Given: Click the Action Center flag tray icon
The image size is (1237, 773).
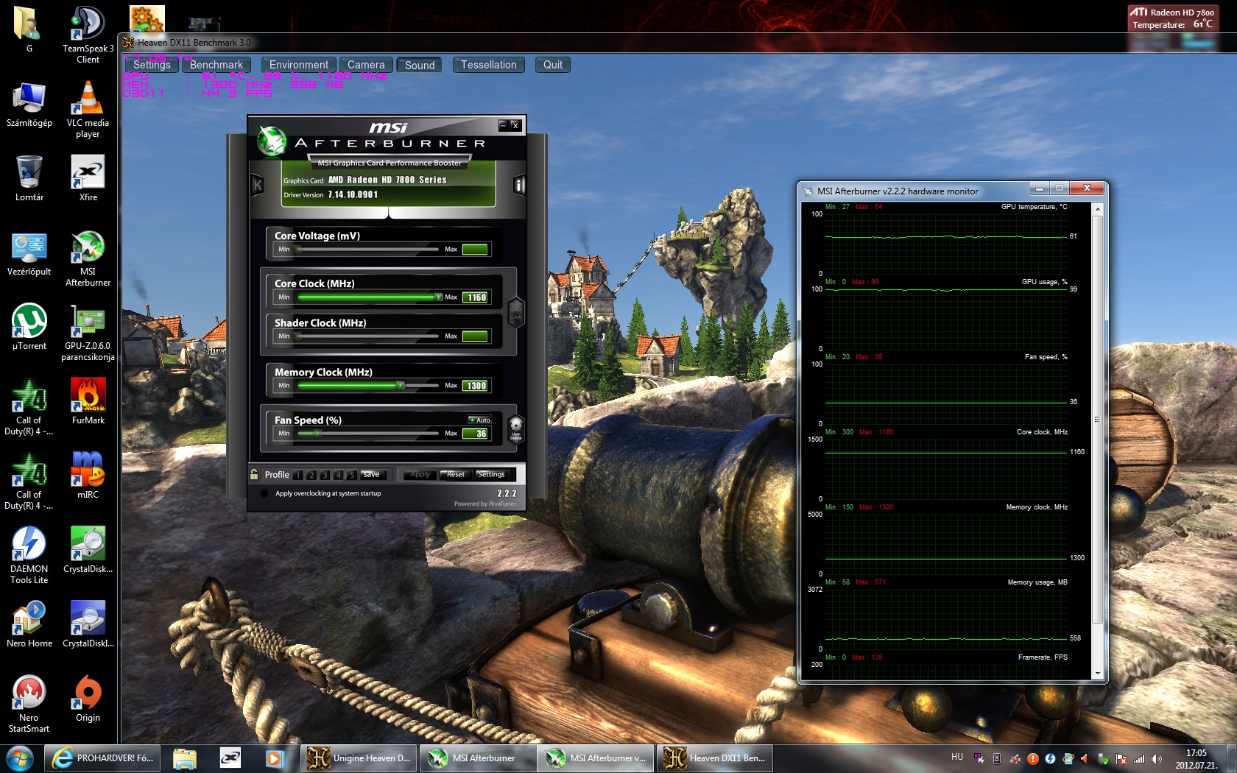Looking at the screenshot, I should click(x=1121, y=758).
